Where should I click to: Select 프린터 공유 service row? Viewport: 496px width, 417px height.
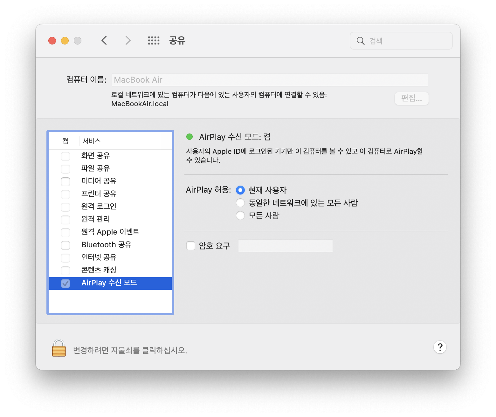click(x=110, y=194)
